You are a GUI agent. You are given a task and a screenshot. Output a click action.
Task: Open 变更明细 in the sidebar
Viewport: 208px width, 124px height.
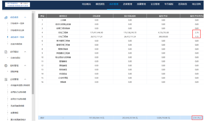[x=14, y=113]
